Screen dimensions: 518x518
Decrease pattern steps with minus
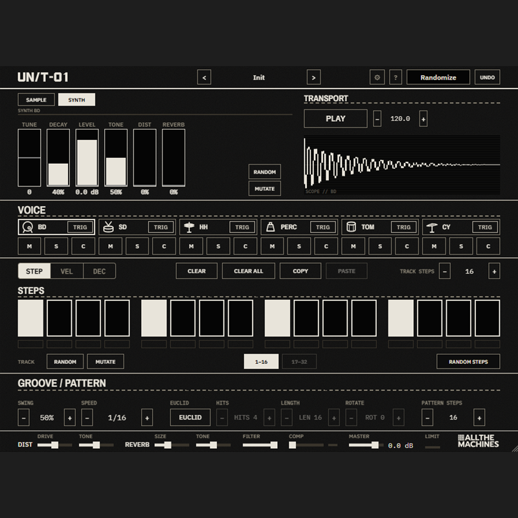427,418
